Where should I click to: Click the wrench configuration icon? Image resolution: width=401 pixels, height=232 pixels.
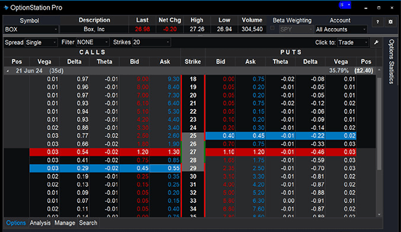pos(376,43)
